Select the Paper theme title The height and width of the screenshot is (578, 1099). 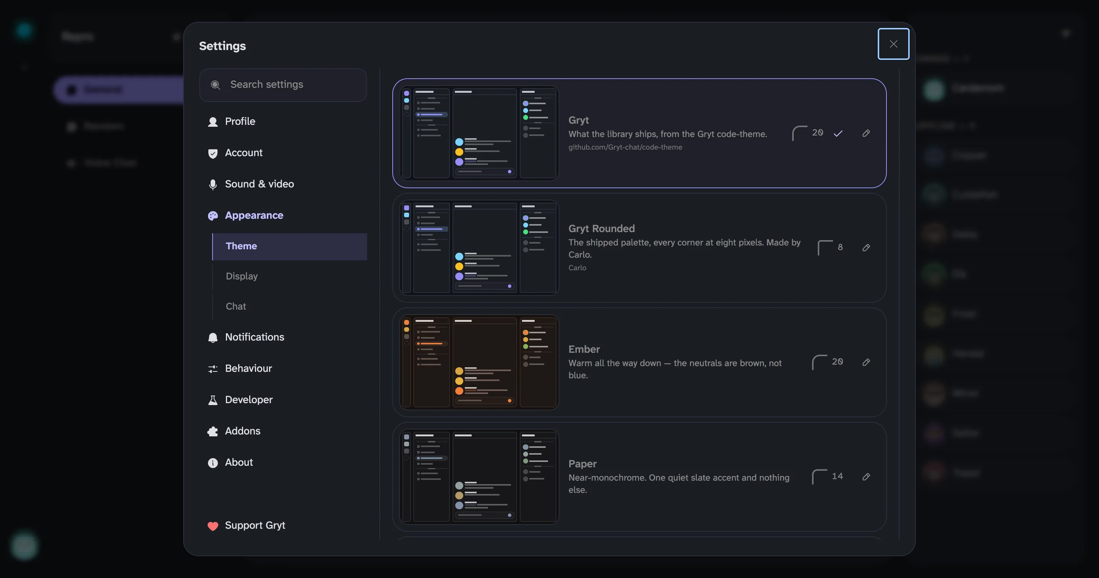click(x=582, y=464)
